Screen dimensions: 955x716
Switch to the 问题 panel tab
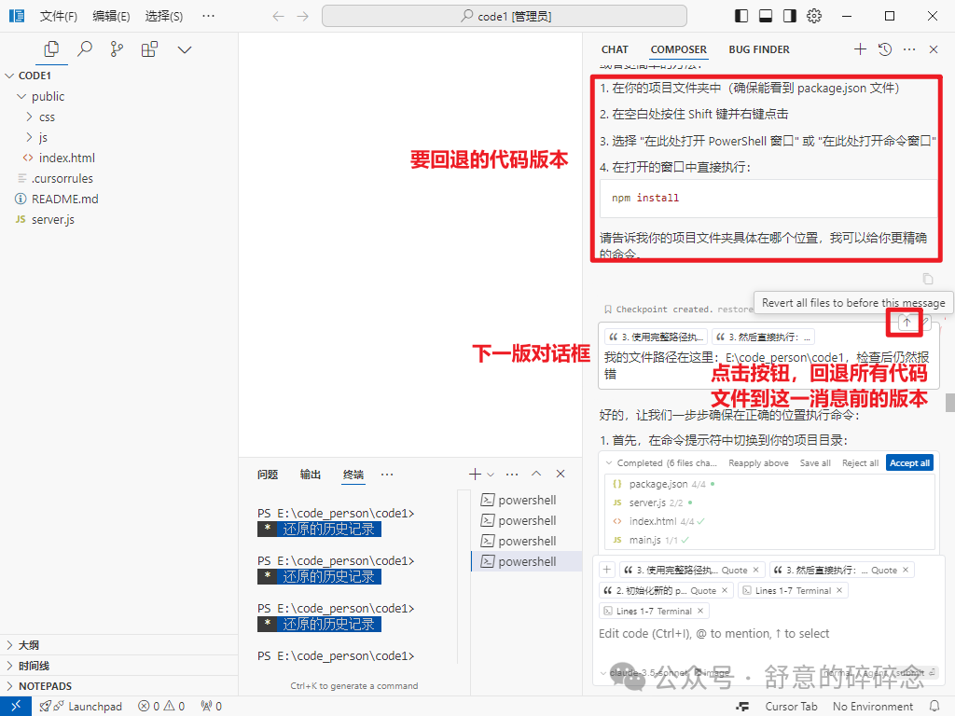pos(268,475)
